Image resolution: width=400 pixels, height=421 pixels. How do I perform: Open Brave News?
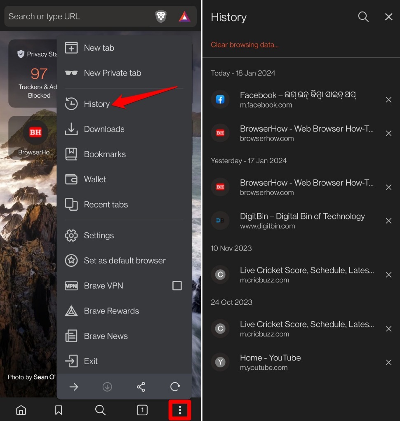click(x=124, y=336)
